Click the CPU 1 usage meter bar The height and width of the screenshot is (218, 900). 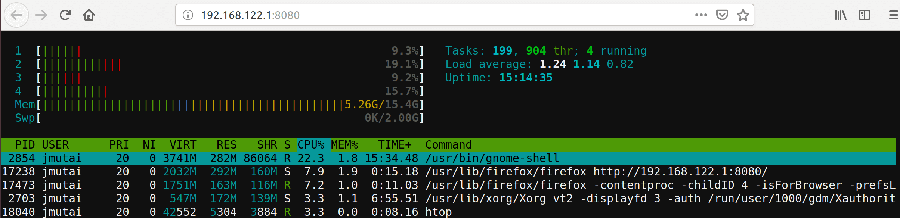click(x=230, y=51)
